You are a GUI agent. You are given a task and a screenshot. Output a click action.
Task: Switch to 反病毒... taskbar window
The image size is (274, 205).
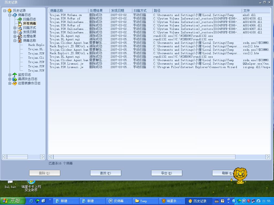[x=119, y=201]
